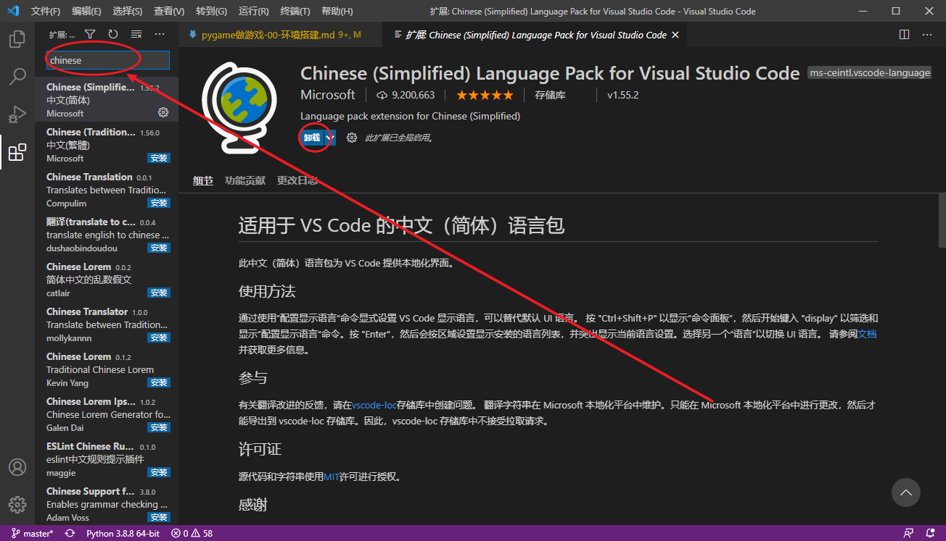This screenshot has width=946, height=541.
Task: Open notifications bell in status bar
Action: click(930, 534)
